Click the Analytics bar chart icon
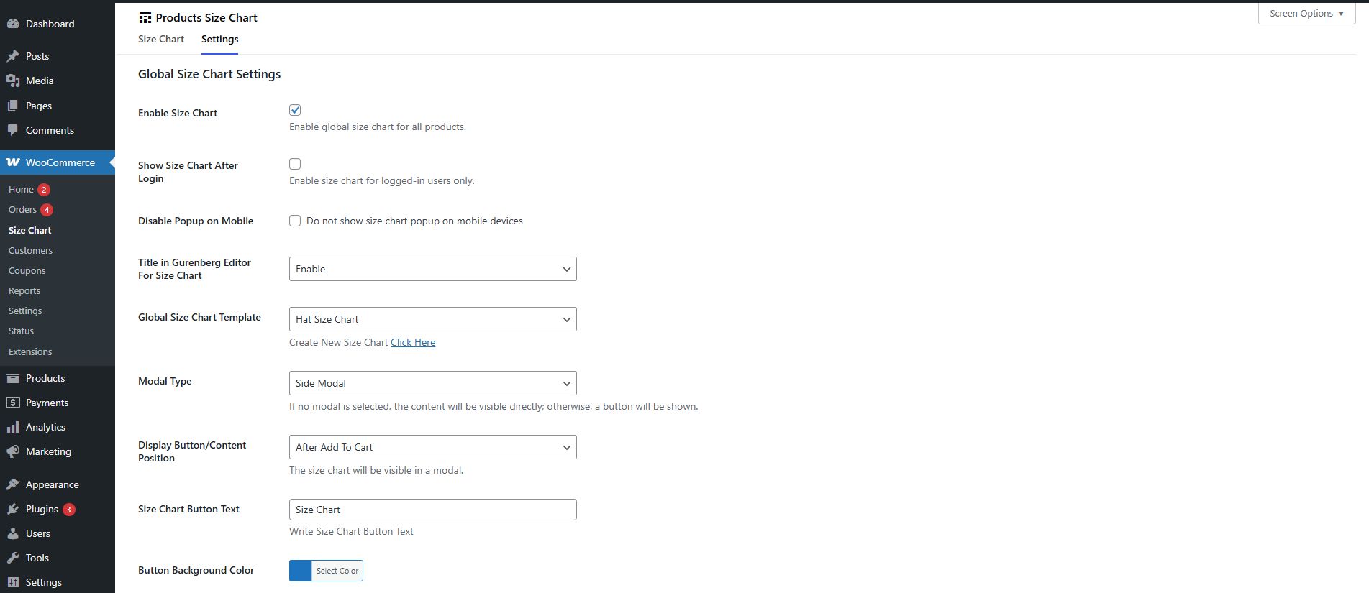The width and height of the screenshot is (1369, 593). click(x=13, y=427)
